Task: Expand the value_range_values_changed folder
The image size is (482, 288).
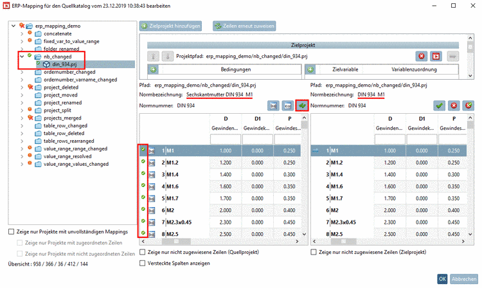Action: point(22,164)
